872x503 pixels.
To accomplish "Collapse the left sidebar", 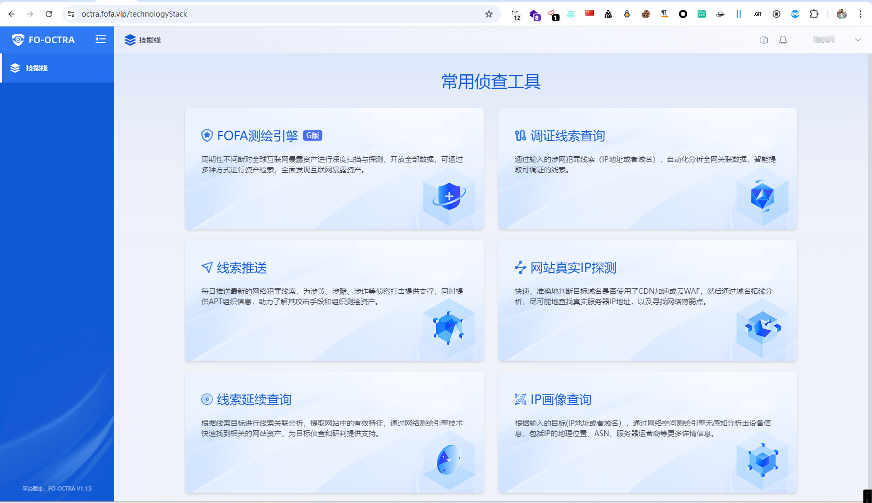I will tap(100, 39).
